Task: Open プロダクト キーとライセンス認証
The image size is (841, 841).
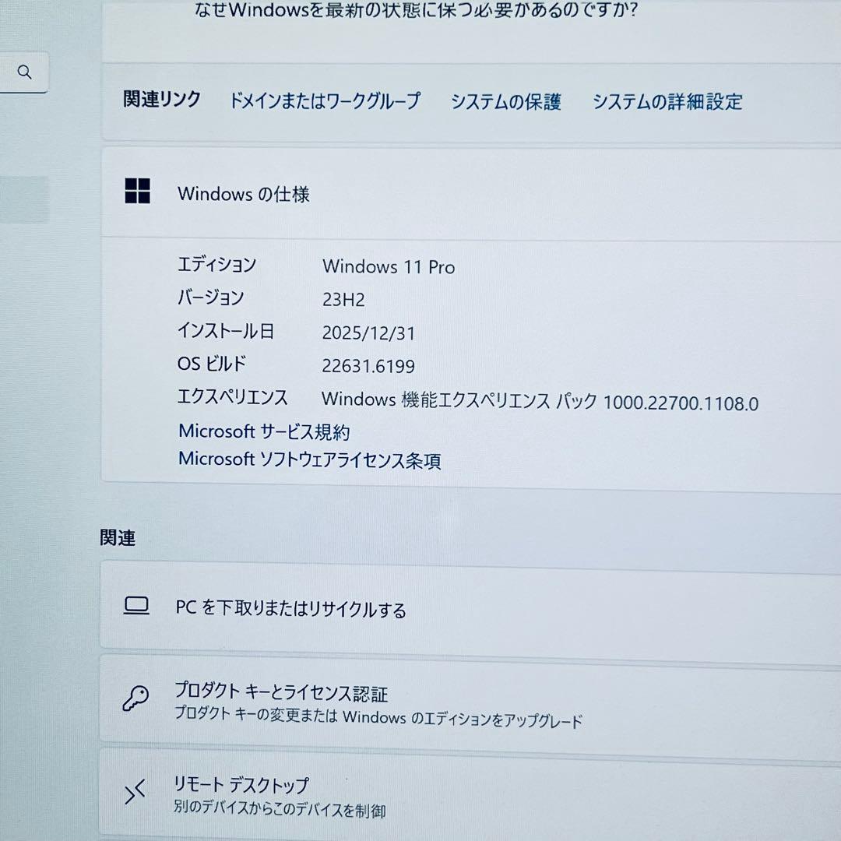Action: (283, 693)
